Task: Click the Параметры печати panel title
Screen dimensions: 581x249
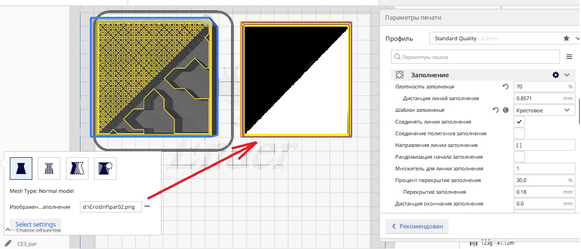Action: [413, 18]
